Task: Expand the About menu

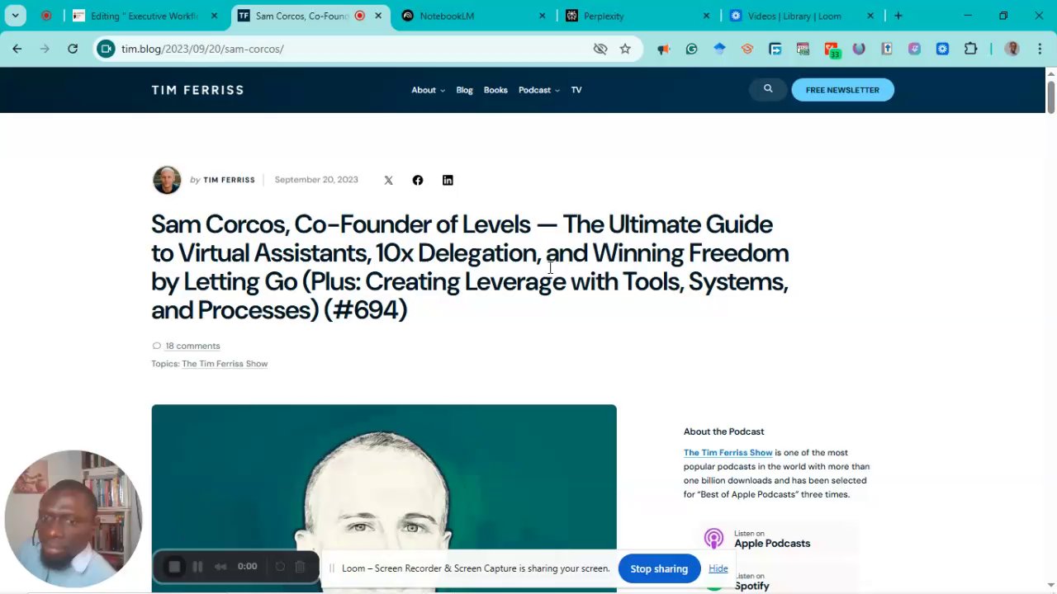Action: (x=428, y=90)
